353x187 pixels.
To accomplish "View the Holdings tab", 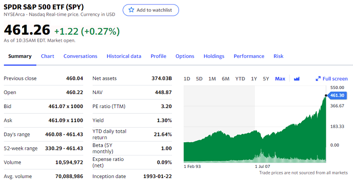I will click(214, 56).
